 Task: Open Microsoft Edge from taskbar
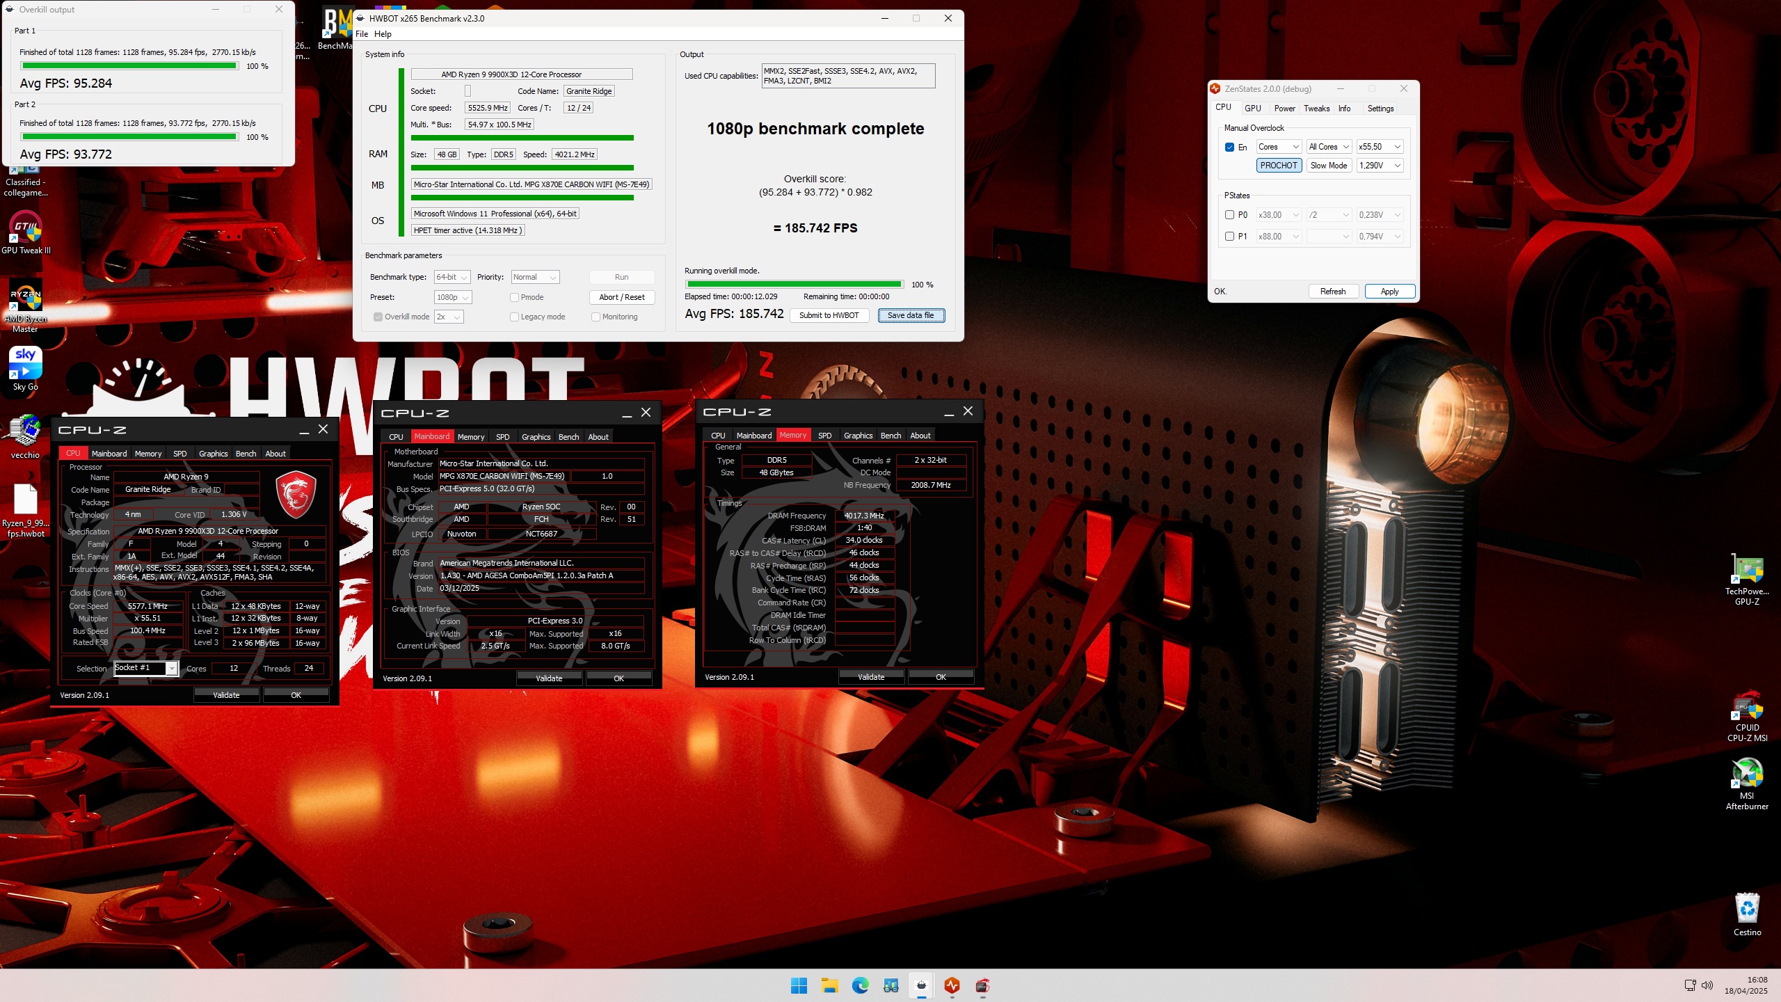(860, 985)
